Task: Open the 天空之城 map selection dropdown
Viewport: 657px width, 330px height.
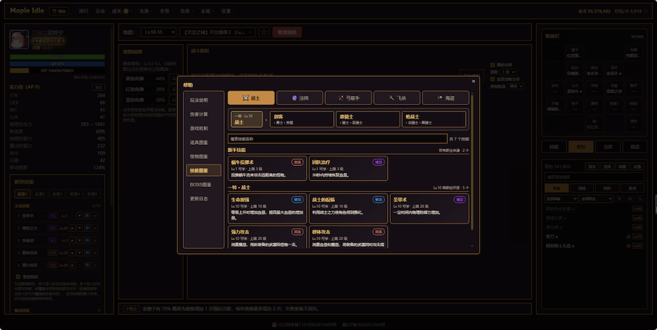Action: pyautogui.click(x=217, y=32)
